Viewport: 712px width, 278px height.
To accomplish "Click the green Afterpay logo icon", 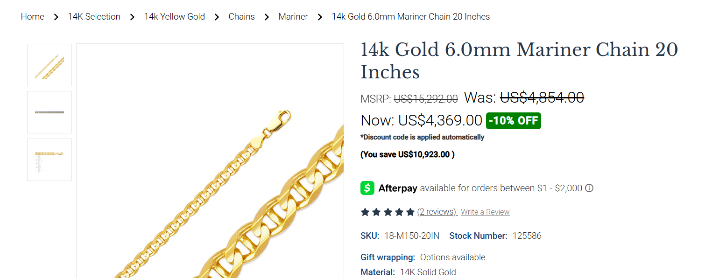I will [367, 188].
